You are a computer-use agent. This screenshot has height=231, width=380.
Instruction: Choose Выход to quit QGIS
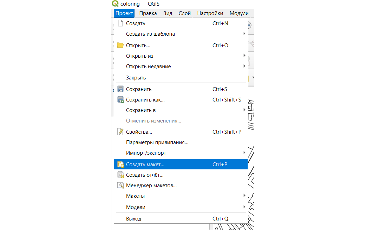coord(181,218)
